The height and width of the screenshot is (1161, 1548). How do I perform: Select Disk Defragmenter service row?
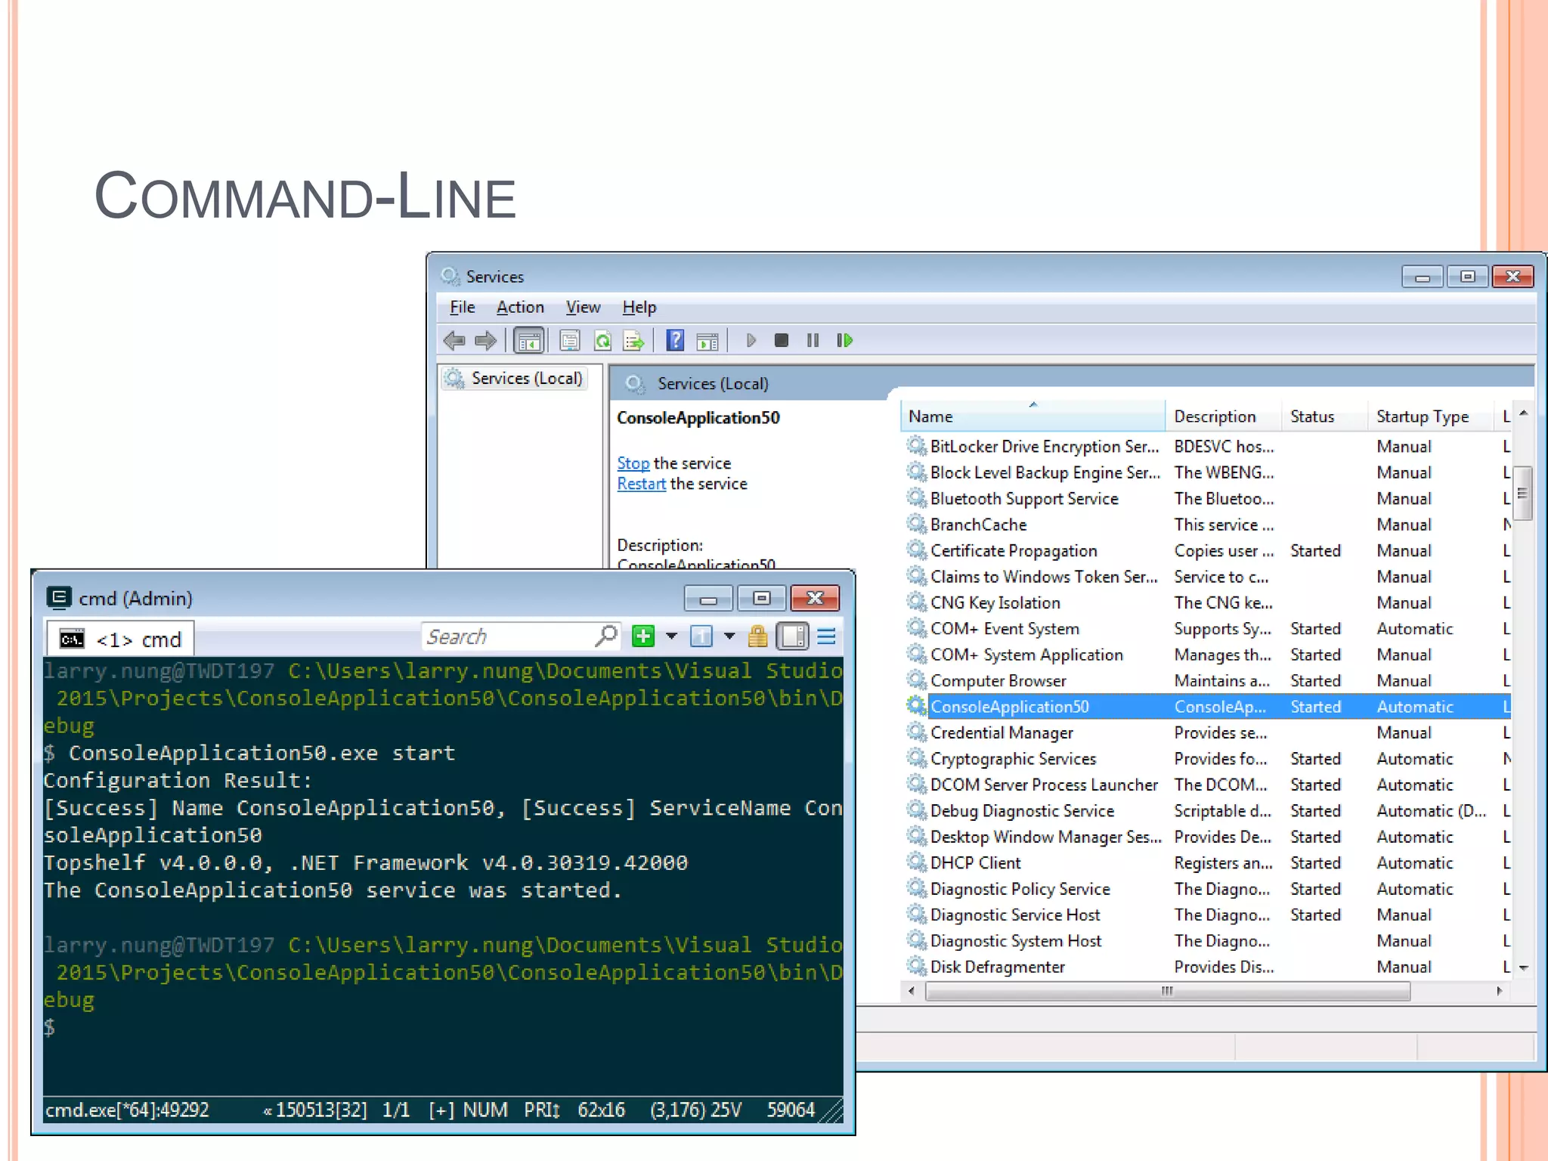pyautogui.click(x=1208, y=967)
